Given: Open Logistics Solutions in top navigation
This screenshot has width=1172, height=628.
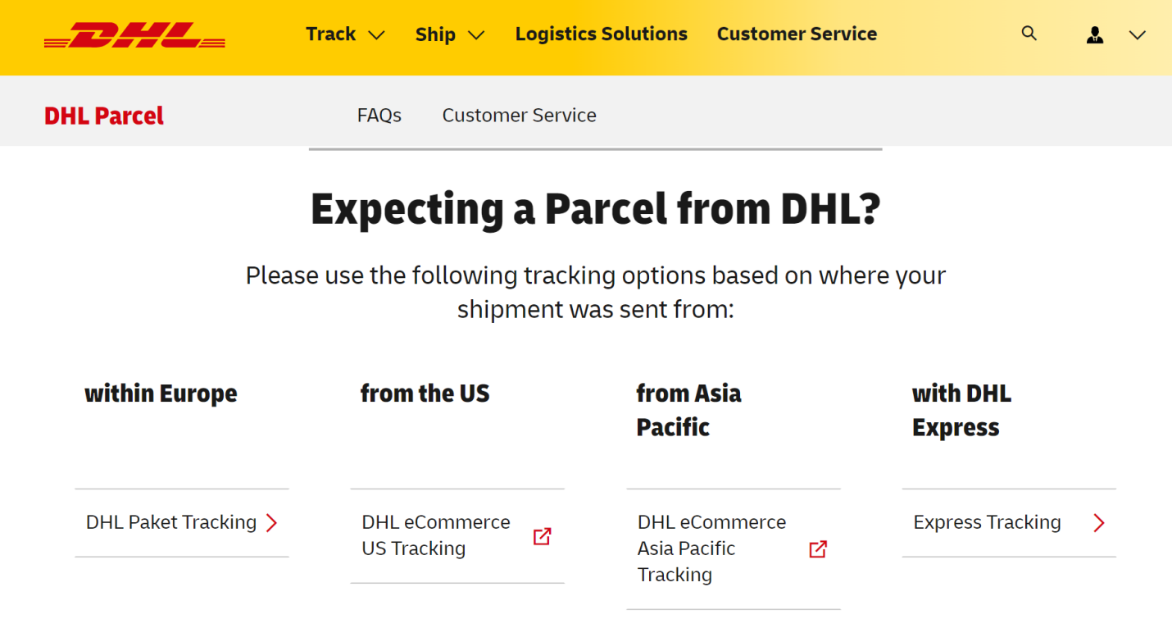Looking at the screenshot, I should tap(602, 34).
